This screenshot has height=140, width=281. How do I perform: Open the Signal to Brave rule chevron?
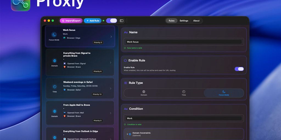111,63
